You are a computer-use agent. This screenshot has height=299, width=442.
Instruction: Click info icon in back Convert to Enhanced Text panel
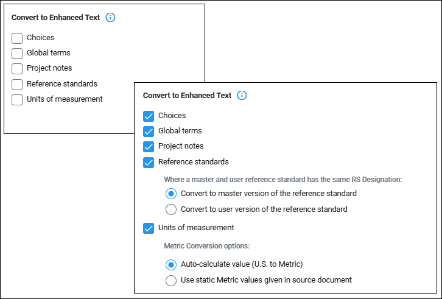pos(110,18)
